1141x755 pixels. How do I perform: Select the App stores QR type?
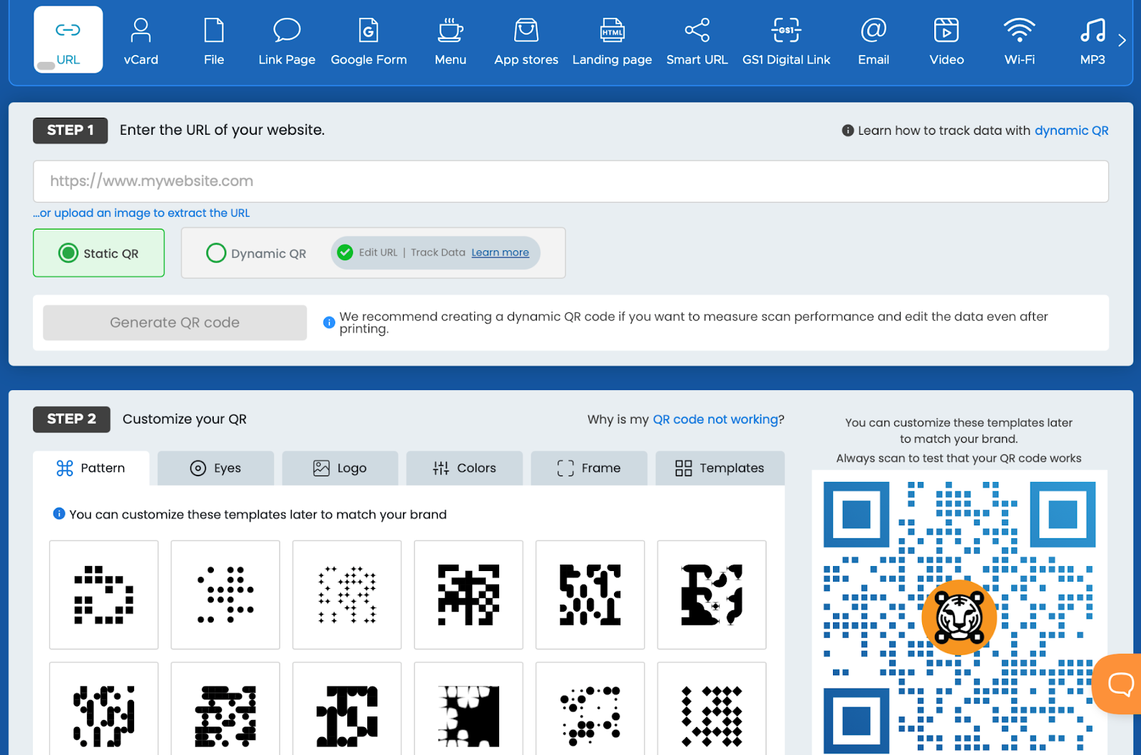[526, 41]
